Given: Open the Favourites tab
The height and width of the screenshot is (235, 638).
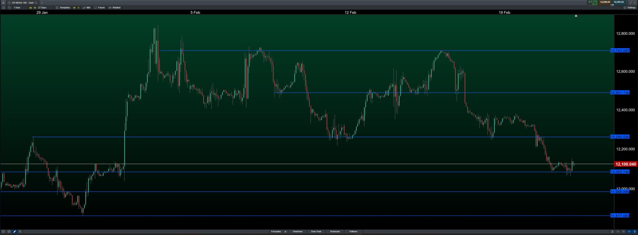Looking at the screenshot, I should 276,232.
